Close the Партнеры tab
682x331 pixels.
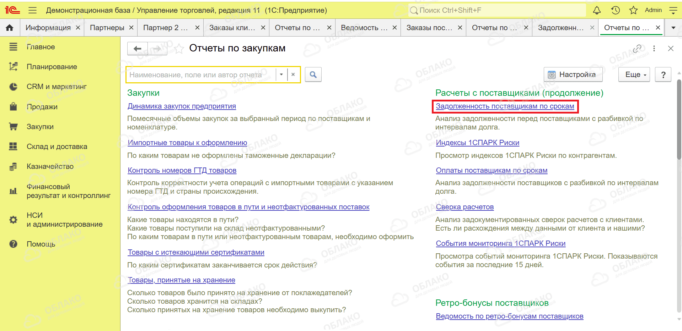[131, 28]
